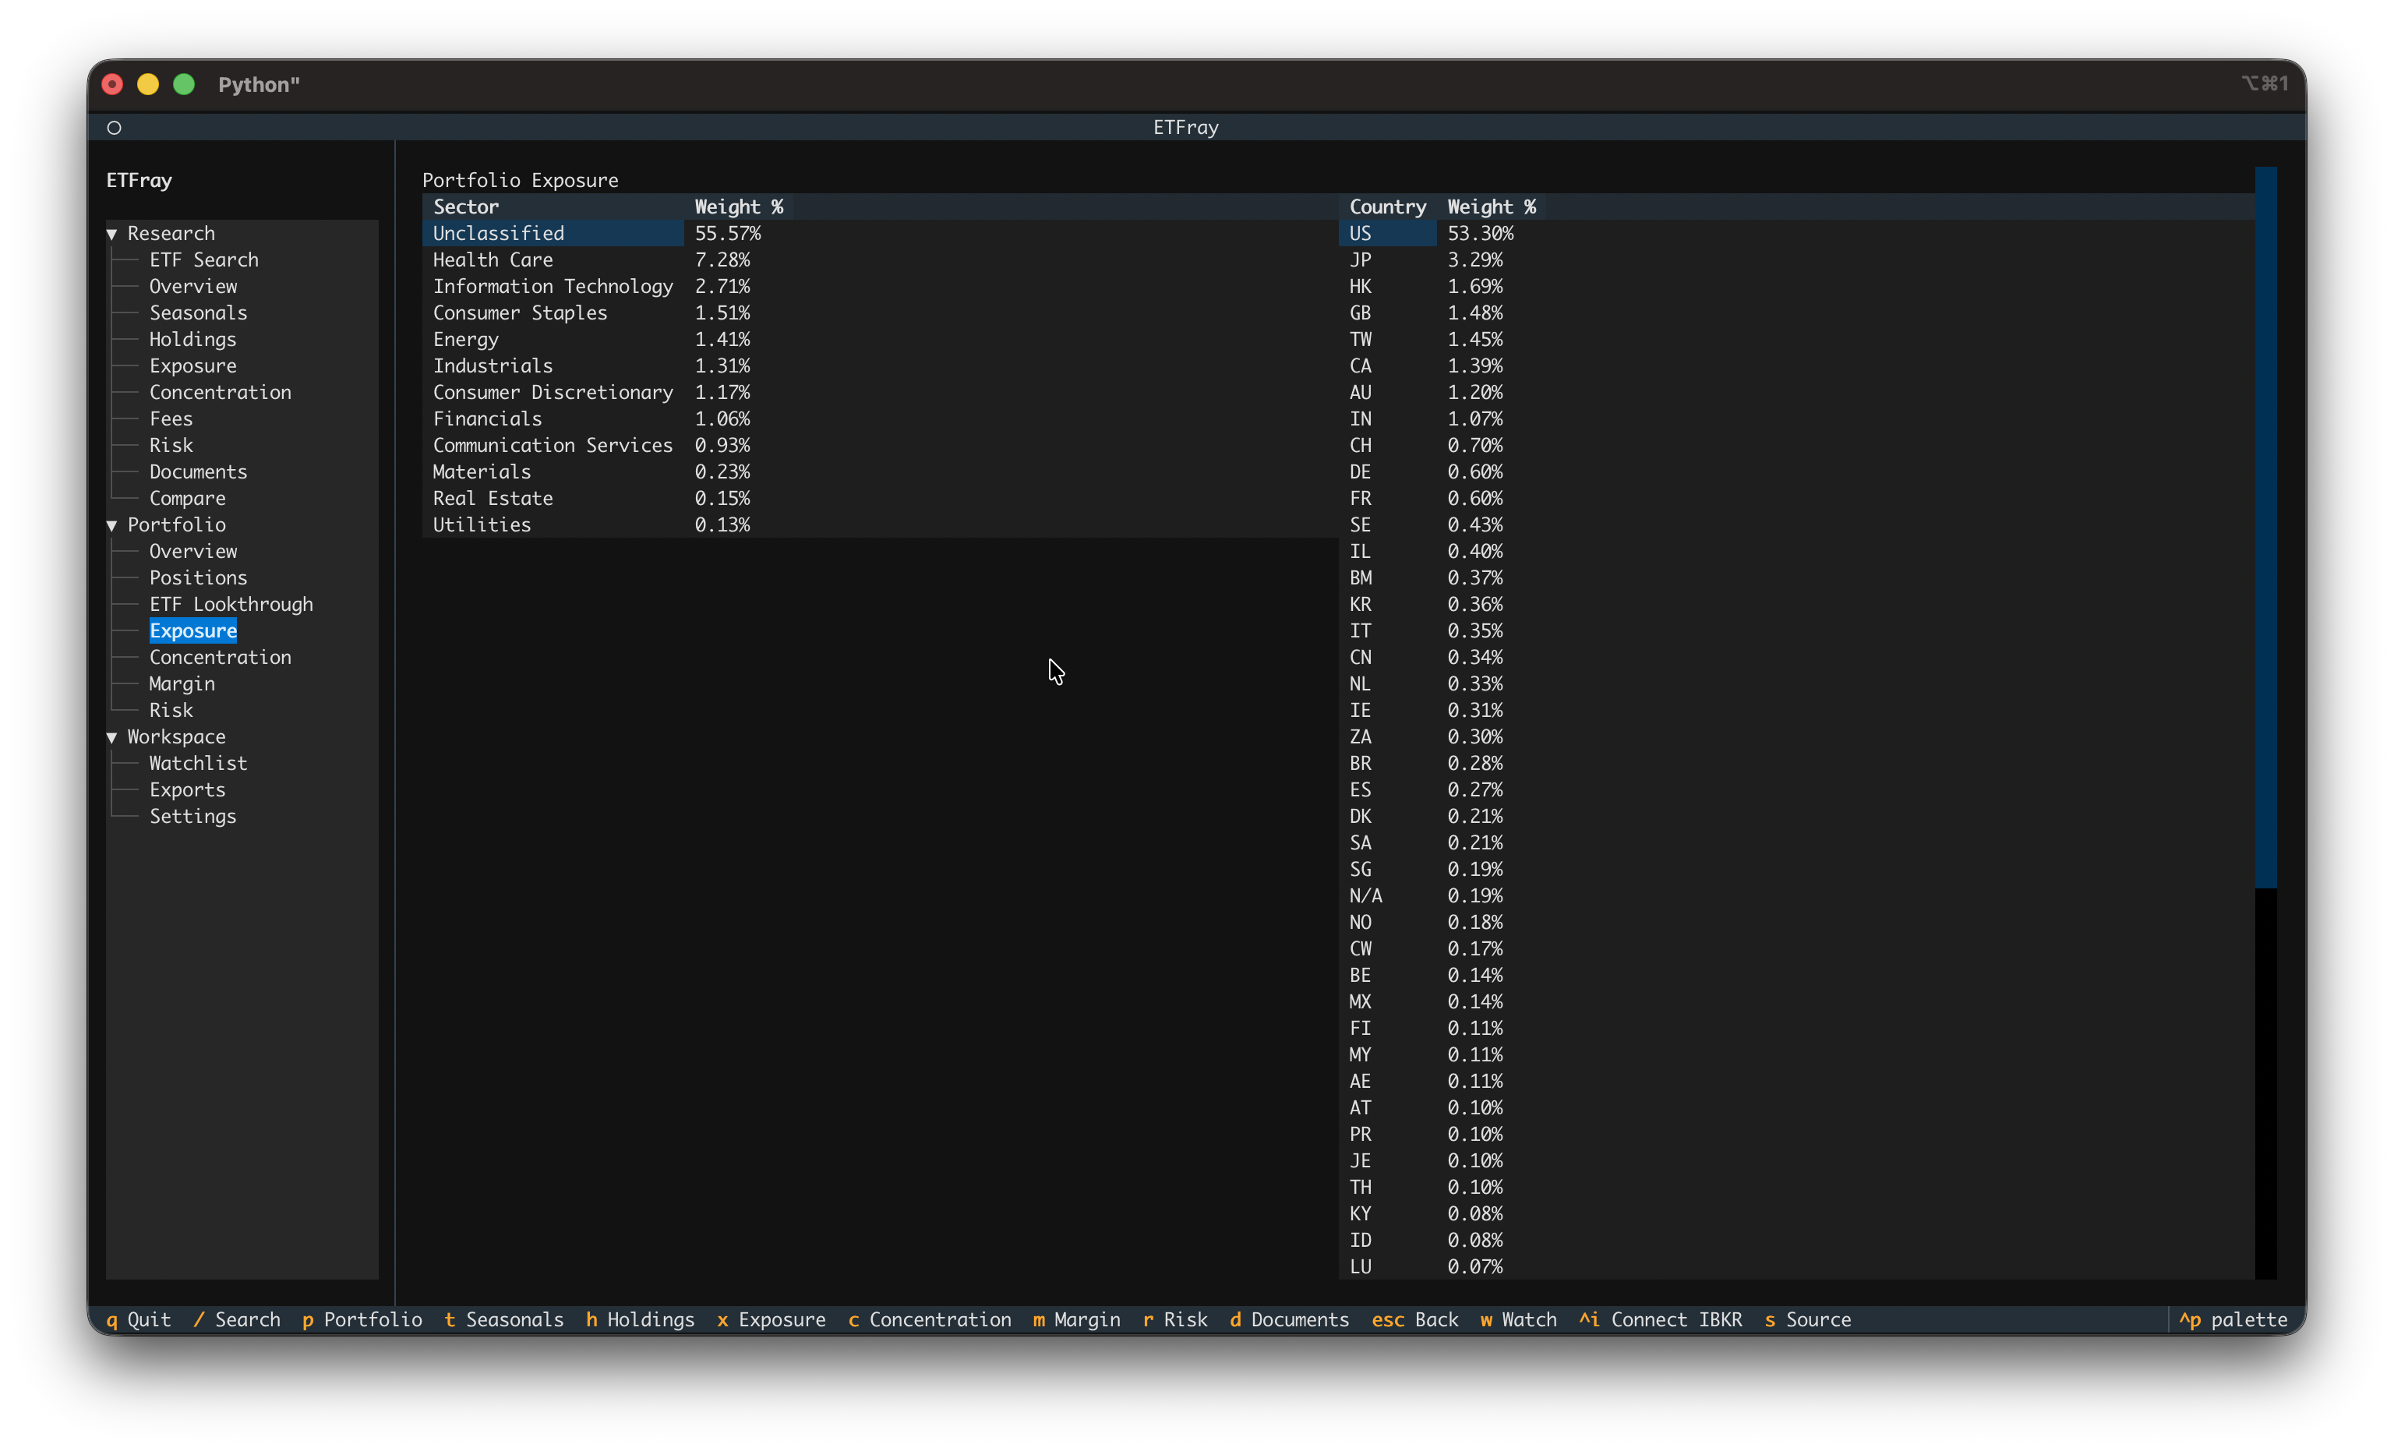Click the Python" window title
This screenshot has width=2394, height=1451.
click(x=259, y=85)
